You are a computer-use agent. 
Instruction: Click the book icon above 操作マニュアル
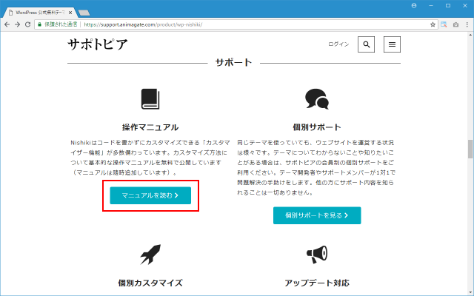[150, 99]
